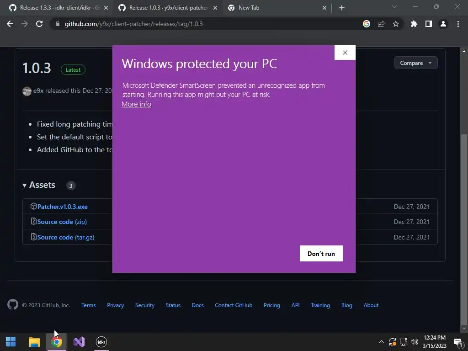Open the tab search chevron
468x351 pixels.
click(x=394, y=6)
